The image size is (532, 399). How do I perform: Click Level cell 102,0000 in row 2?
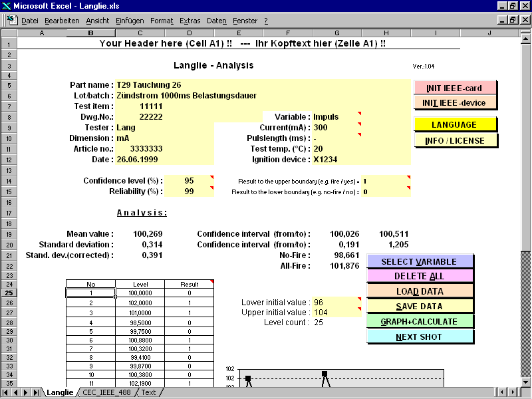pyautogui.click(x=140, y=303)
